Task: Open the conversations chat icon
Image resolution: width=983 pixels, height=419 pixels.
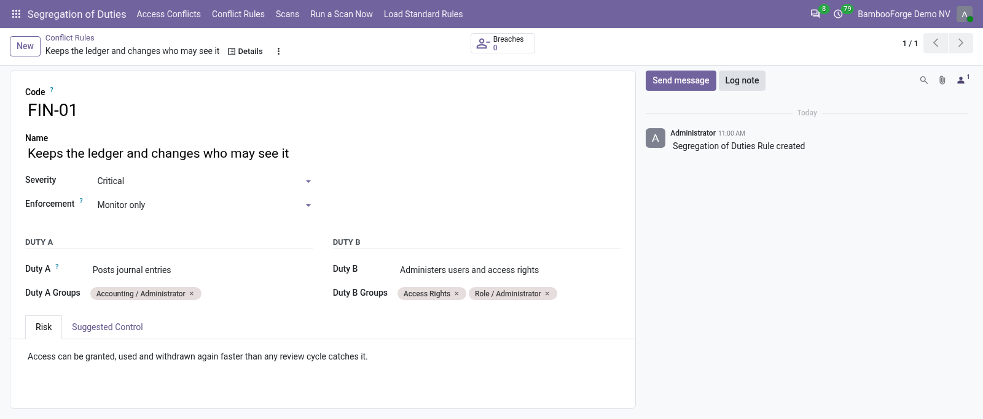Action: tap(815, 14)
